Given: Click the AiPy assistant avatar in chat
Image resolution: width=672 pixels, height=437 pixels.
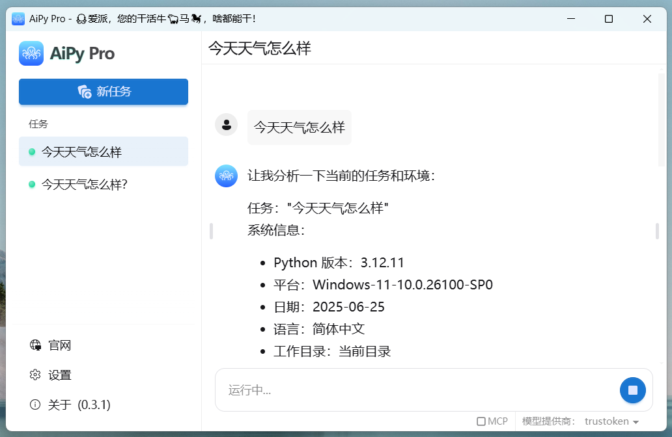Looking at the screenshot, I should pyautogui.click(x=227, y=176).
